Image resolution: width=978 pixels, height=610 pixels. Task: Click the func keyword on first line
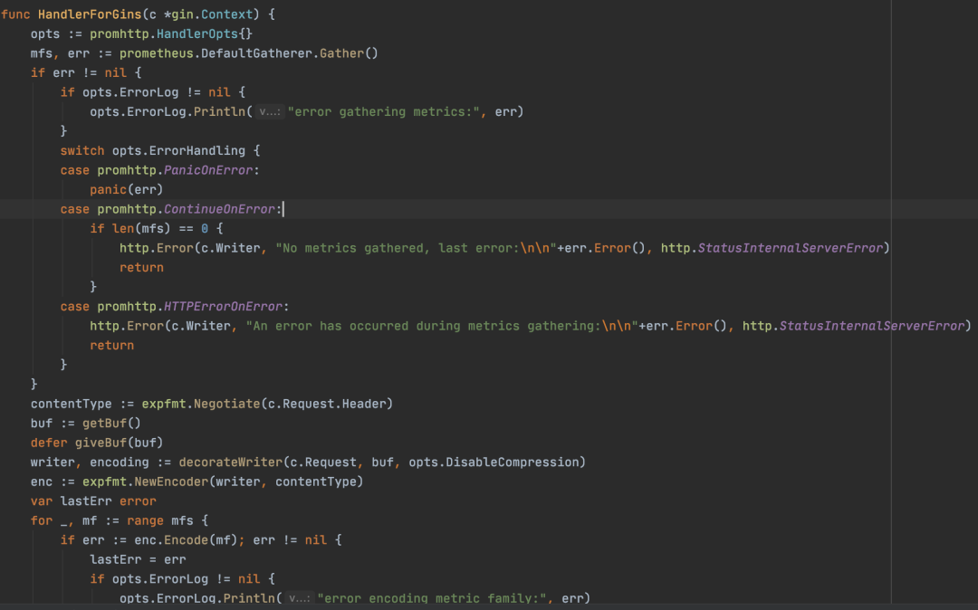pyautogui.click(x=15, y=14)
